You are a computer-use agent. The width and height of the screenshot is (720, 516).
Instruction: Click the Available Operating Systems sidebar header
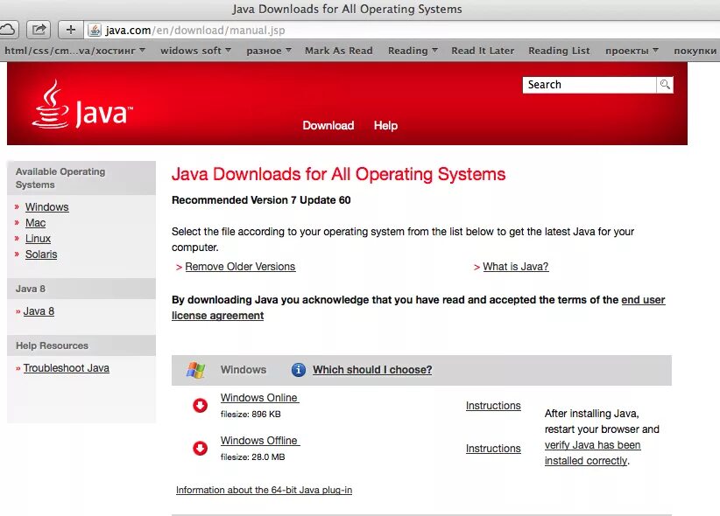click(x=81, y=178)
